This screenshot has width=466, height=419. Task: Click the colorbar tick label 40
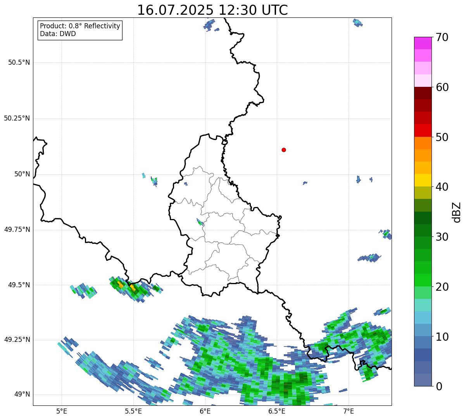click(x=442, y=187)
